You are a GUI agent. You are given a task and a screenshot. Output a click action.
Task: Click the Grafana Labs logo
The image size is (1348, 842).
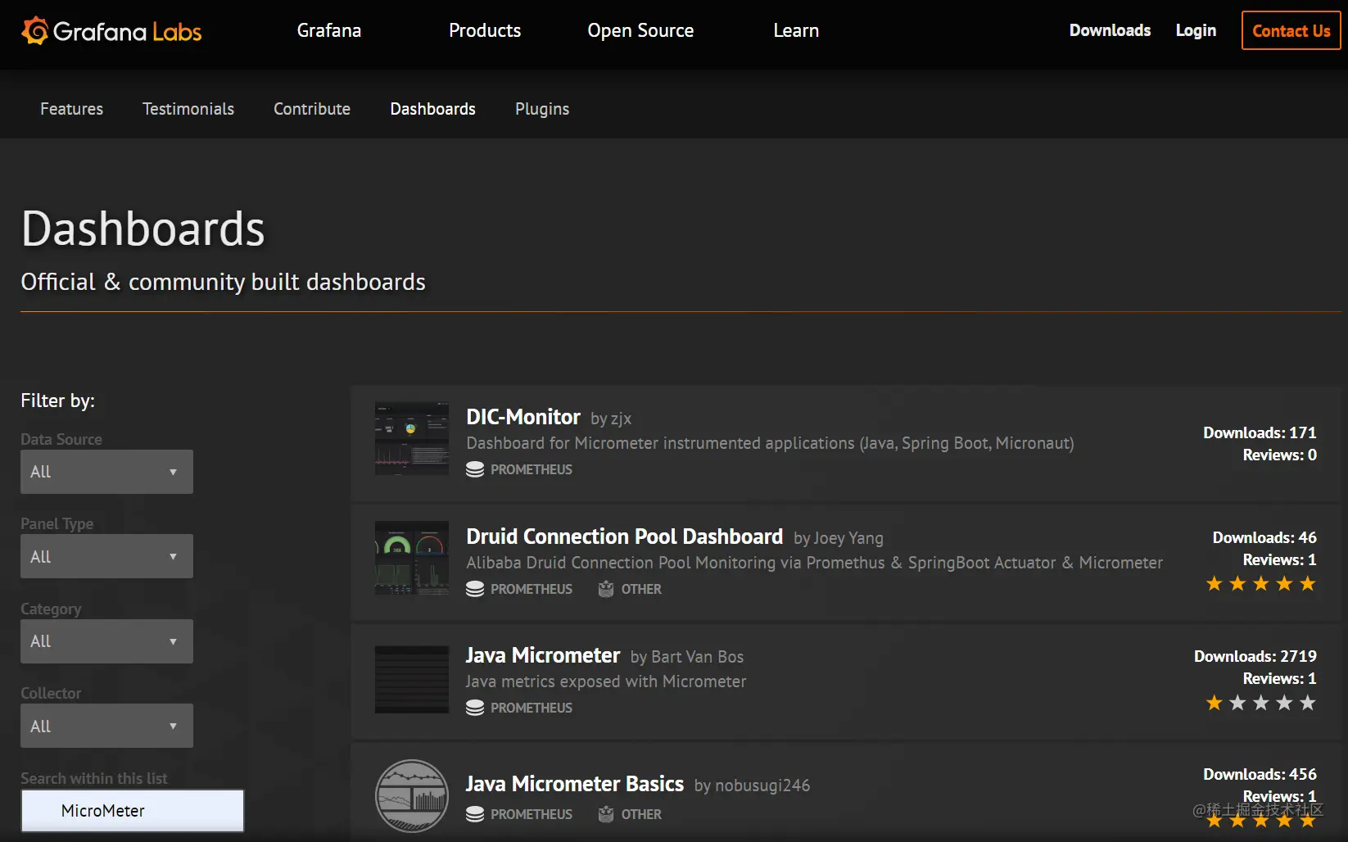tap(111, 31)
